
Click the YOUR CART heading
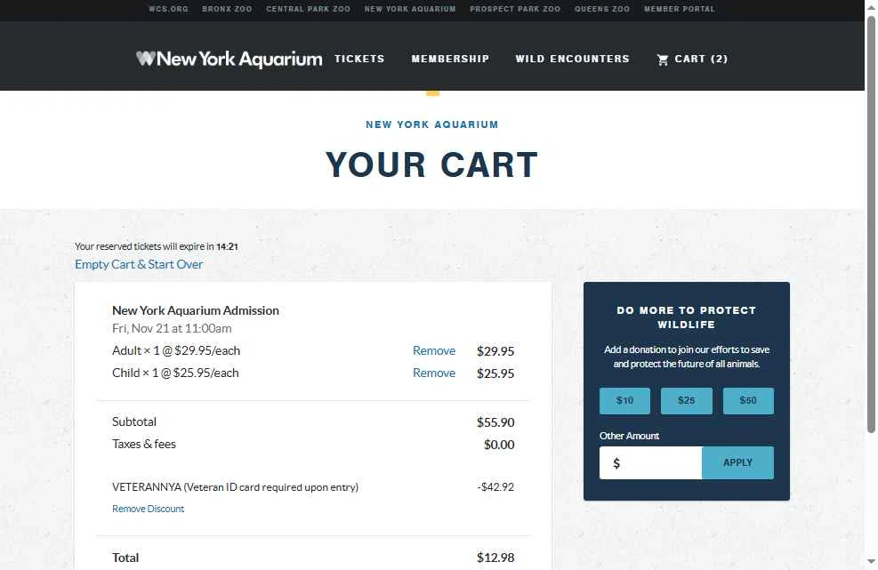(431, 165)
